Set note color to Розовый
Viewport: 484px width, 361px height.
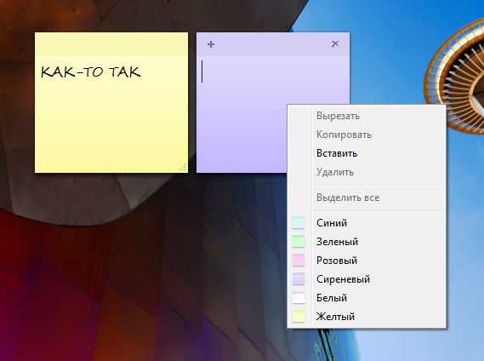click(x=367, y=261)
